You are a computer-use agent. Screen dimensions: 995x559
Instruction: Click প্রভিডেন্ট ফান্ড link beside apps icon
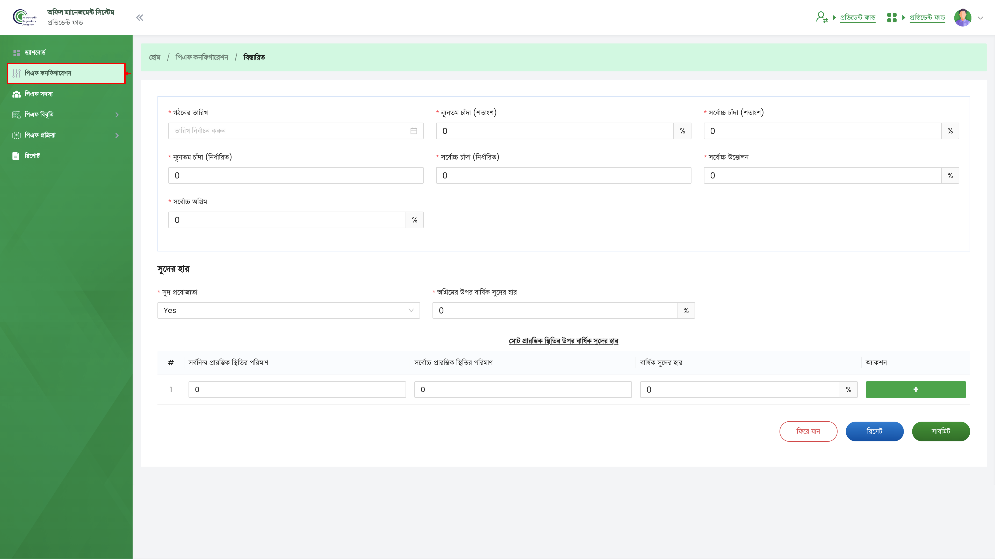click(x=927, y=17)
